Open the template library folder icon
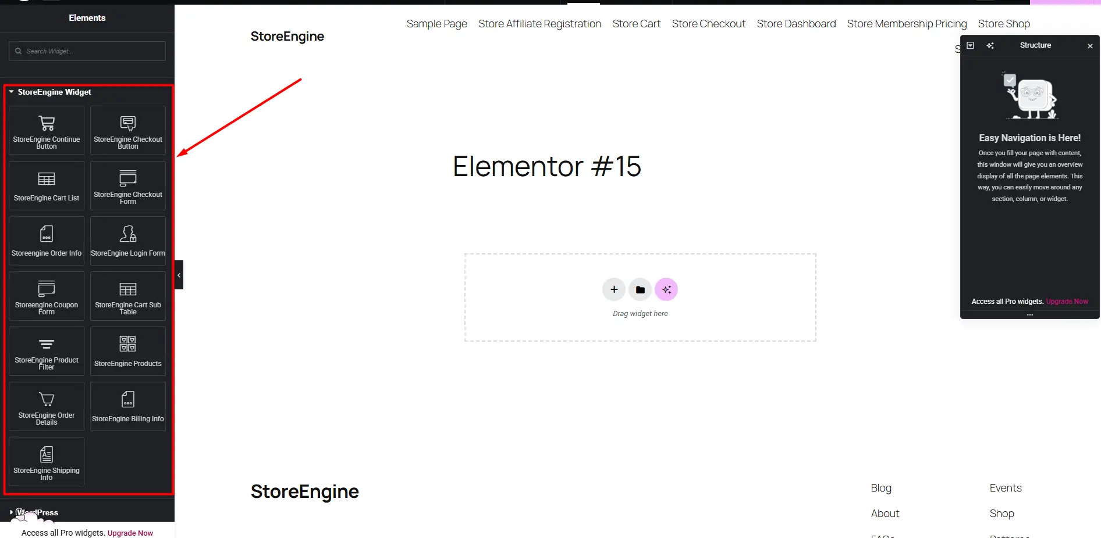1101x538 pixels. tap(640, 289)
